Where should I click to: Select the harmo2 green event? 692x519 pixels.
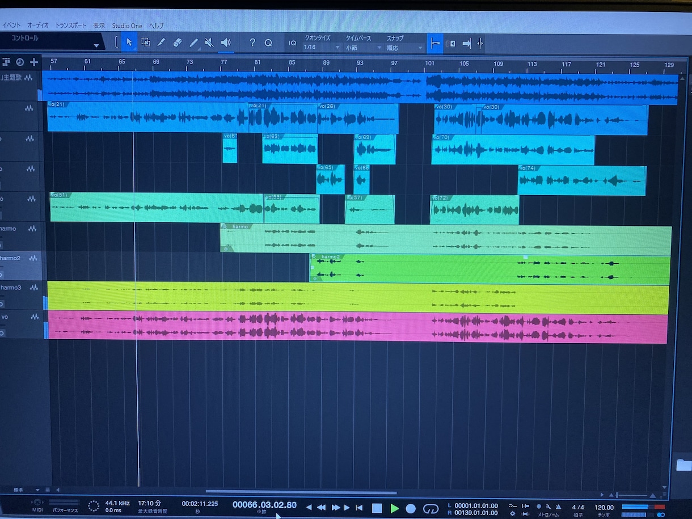490,269
